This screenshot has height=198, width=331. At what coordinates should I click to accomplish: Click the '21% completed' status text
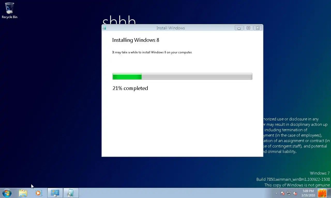(130, 88)
